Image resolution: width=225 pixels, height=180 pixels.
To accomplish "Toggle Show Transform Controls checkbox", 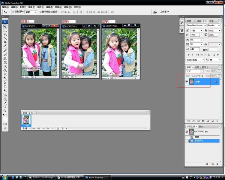I will [40, 12].
